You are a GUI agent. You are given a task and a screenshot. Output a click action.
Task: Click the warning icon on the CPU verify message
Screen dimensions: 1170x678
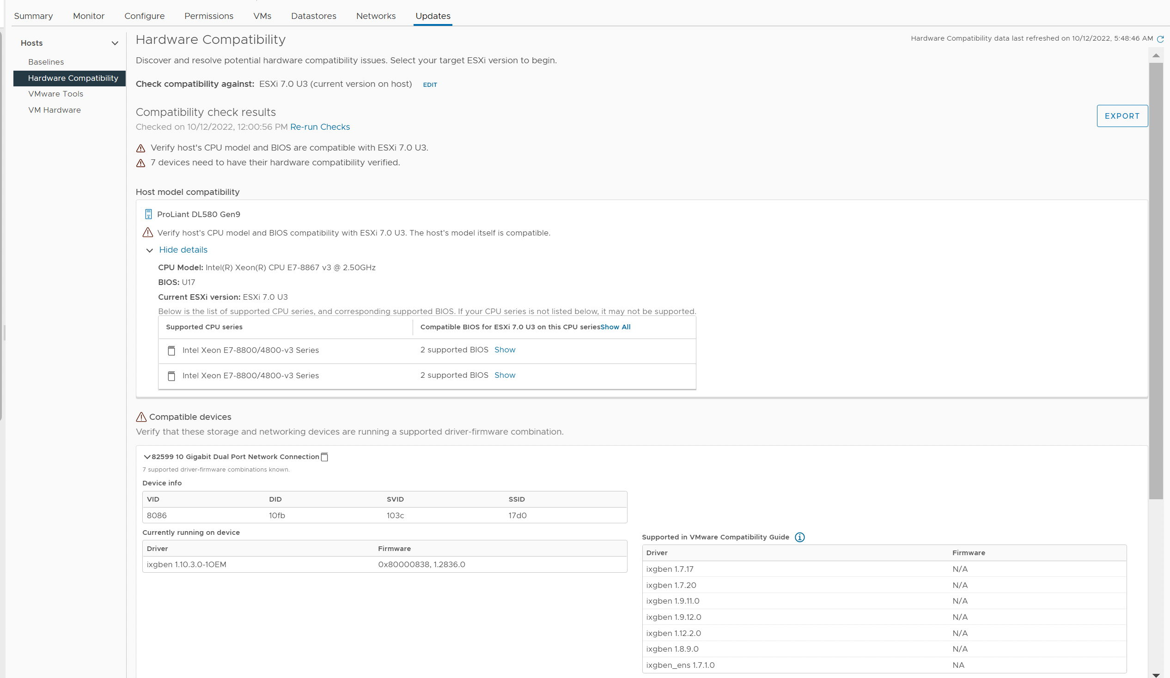140,148
